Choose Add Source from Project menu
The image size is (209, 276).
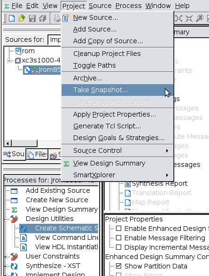117,30
